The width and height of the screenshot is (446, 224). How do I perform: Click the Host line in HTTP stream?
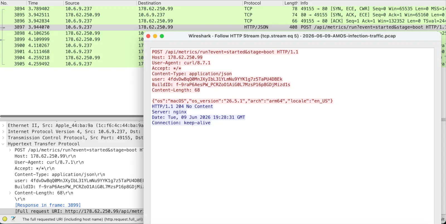click(177, 57)
